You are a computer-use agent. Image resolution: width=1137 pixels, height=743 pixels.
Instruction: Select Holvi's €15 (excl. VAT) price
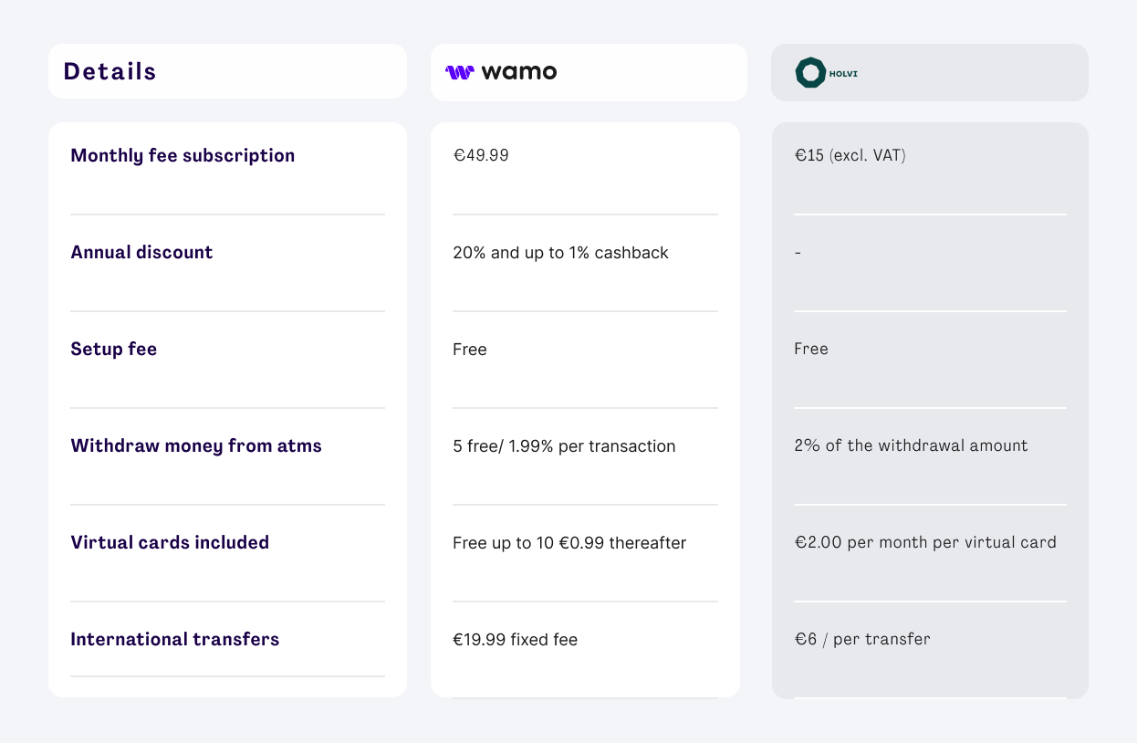850,155
